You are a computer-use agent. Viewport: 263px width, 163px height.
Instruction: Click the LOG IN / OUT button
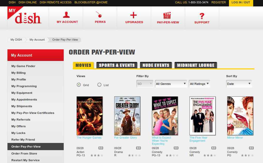tap(241, 3)
